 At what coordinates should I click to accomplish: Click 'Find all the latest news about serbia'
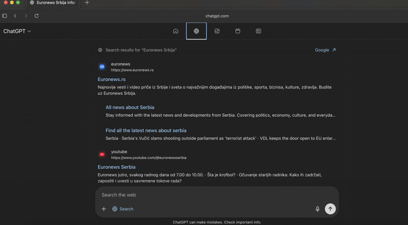pos(146,131)
